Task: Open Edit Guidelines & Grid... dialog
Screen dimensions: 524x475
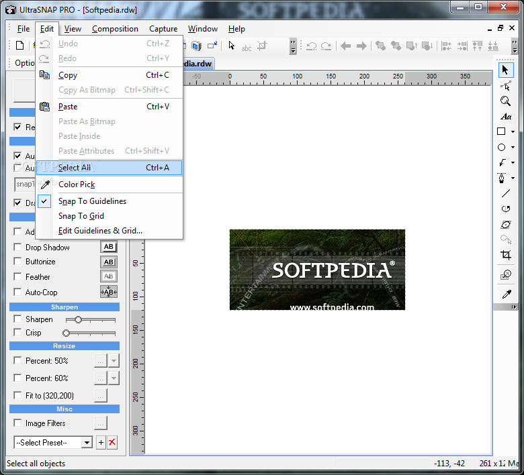Action: (110, 231)
